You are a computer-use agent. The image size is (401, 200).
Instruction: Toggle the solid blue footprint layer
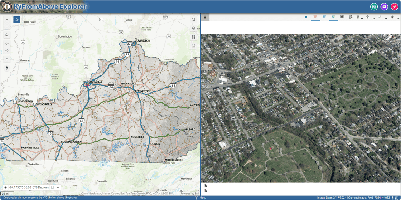coord(324,16)
